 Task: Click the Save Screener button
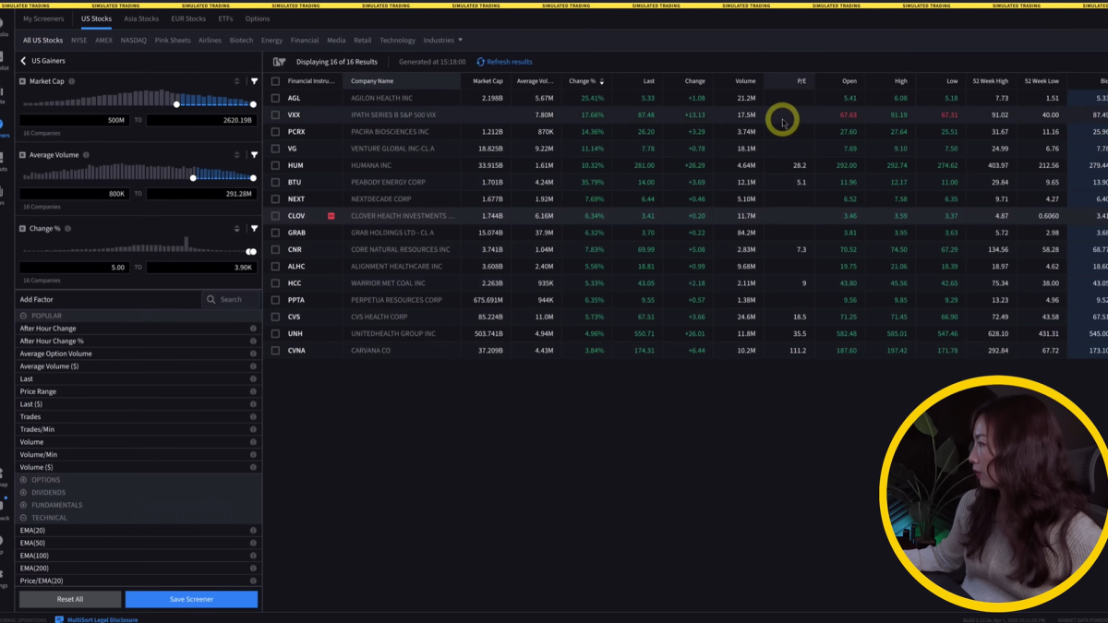(x=191, y=599)
